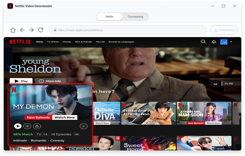The width and height of the screenshot is (245, 156).
Task: Click the HD quality badge
Action: click(77, 134)
